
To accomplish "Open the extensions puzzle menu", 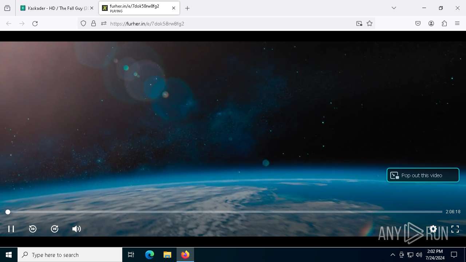I will coord(444,24).
